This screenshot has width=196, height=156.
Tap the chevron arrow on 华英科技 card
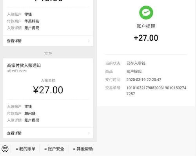[x=89, y=41]
